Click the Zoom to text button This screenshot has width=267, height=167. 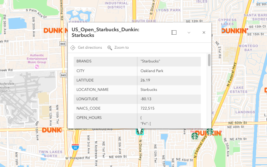click(121, 48)
